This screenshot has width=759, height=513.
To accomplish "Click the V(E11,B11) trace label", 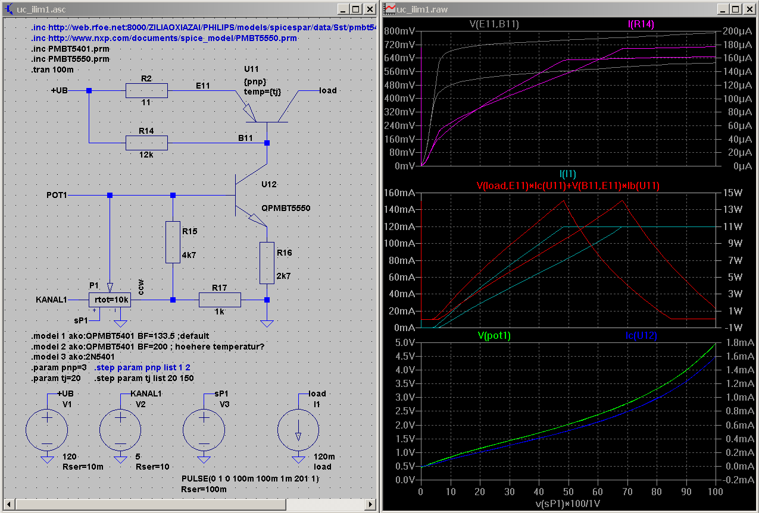I will [493, 24].
